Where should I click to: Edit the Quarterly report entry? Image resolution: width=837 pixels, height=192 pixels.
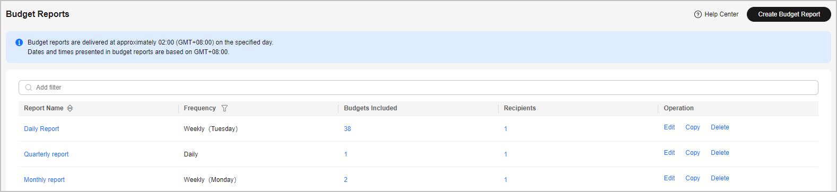[669, 153]
